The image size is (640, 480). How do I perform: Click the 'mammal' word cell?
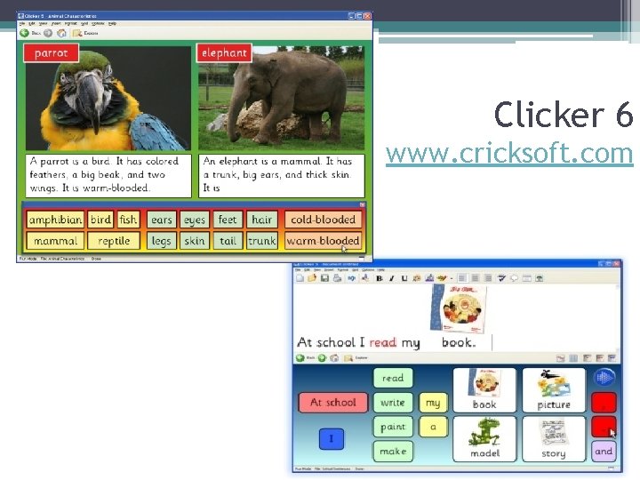pyautogui.click(x=55, y=241)
